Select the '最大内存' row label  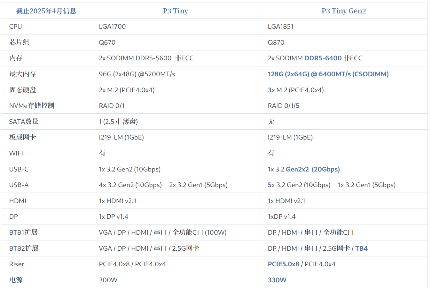pos(22,74)
